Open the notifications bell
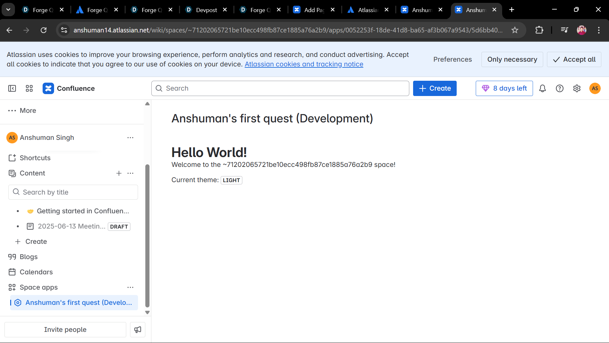This screenshot has width=609, height=343. [x=543, y=88]
